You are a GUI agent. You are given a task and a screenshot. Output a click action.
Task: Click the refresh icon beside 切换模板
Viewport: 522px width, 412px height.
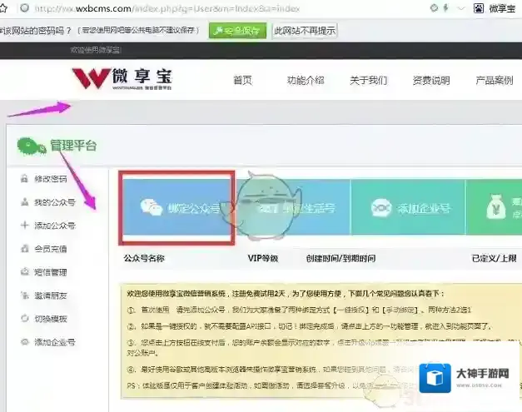pos(25,318)
